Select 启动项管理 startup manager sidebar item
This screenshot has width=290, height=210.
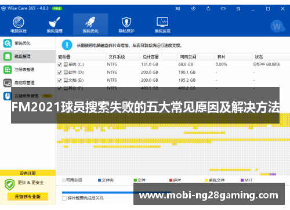[x=28, y=83]
